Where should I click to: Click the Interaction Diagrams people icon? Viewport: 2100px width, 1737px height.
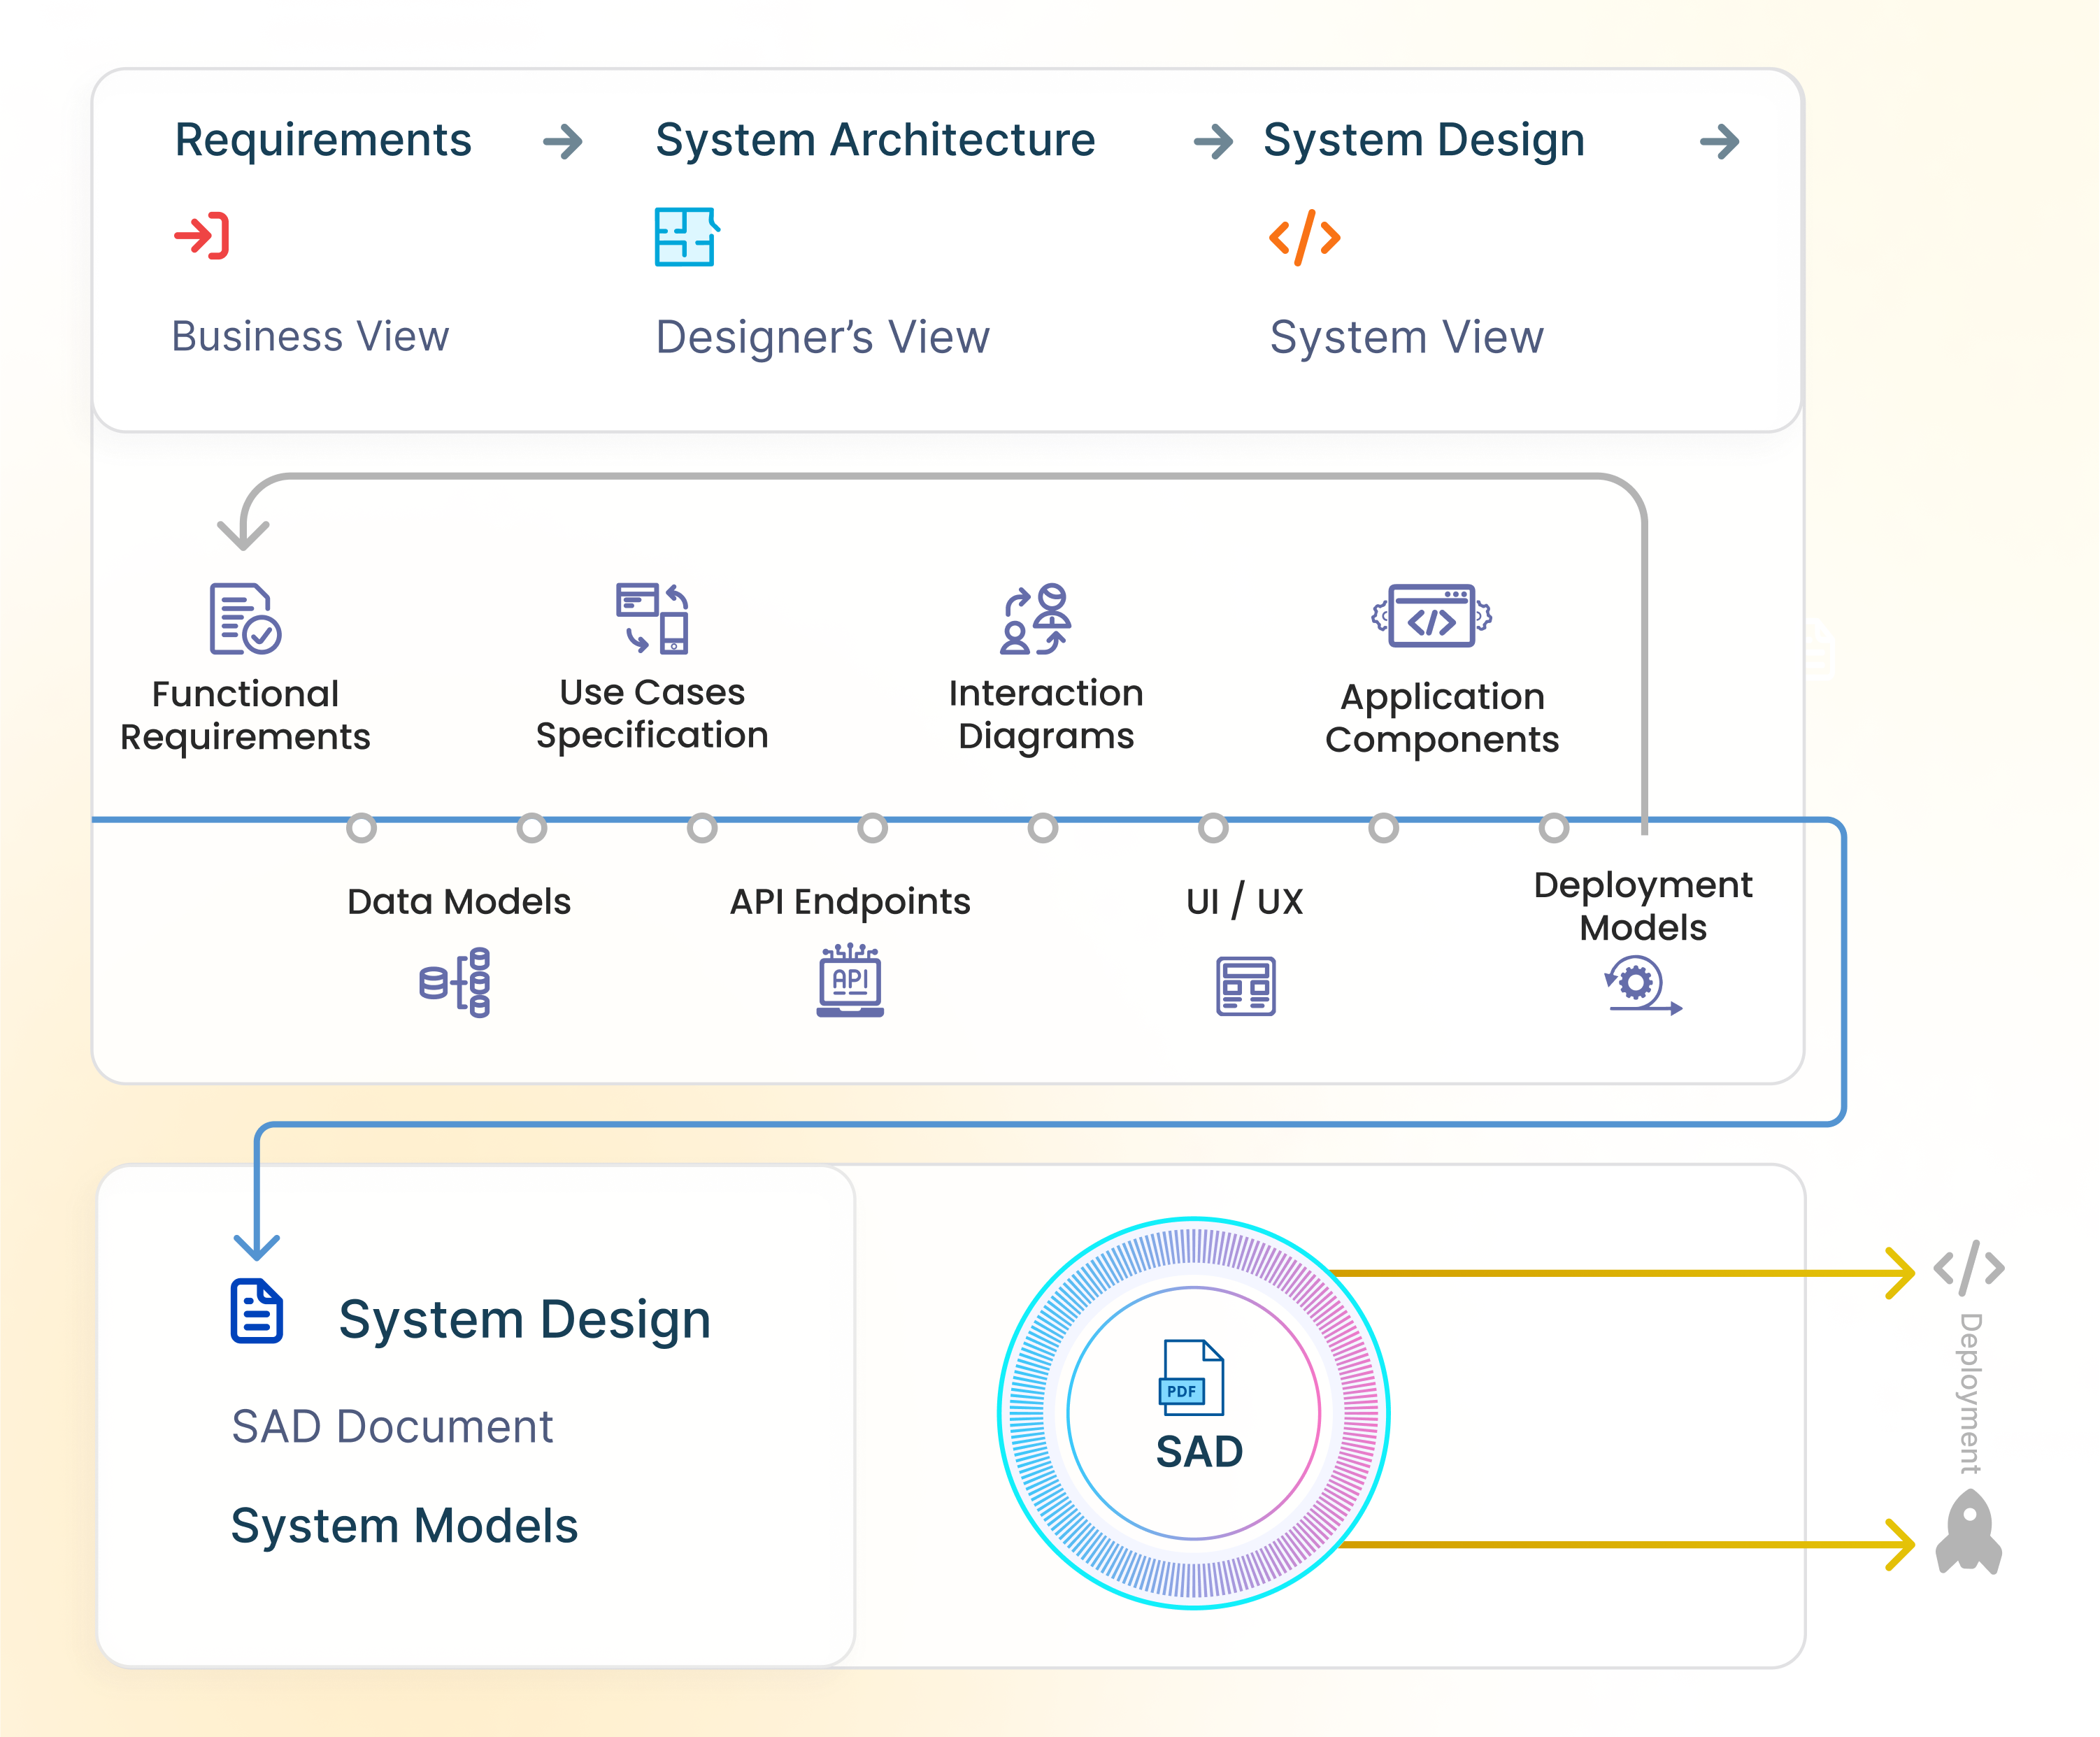(x=1037, y=619)
